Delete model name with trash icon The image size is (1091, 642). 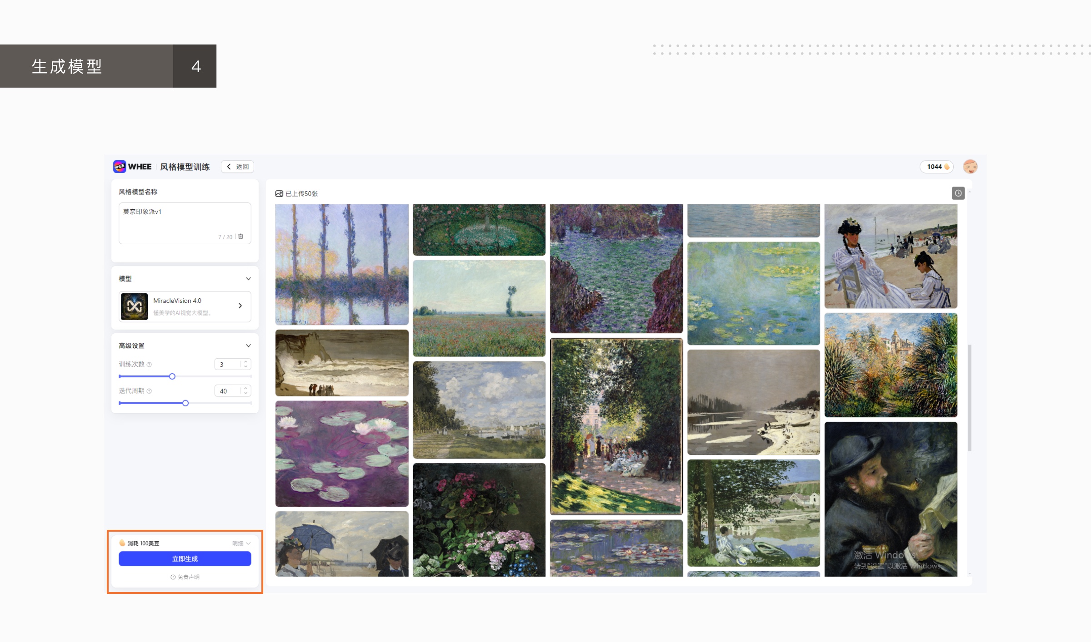[x=240, y=237]
